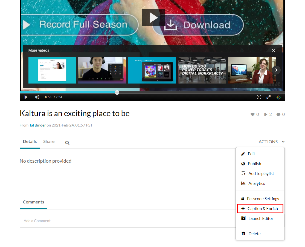Click the search magnifier icon beside Share
Image resolution: width=305 pixels, height=247 pixels.
pos(67,143)
